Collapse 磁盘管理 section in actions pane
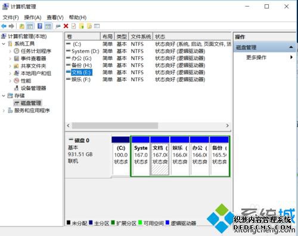 291,47
